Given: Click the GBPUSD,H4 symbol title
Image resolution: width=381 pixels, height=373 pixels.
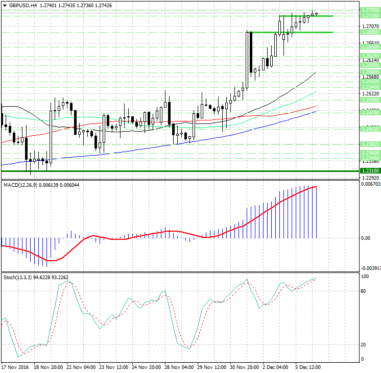Looking at the screenshot, I should click(x=23, y=5).
